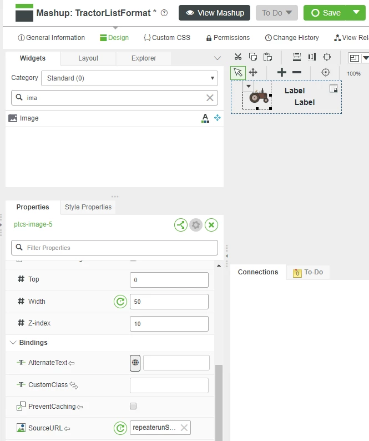Open the Style Properties tab
The height and width of the screenshot is (441, 369).
pyautogui.click(x=88, y=207)
